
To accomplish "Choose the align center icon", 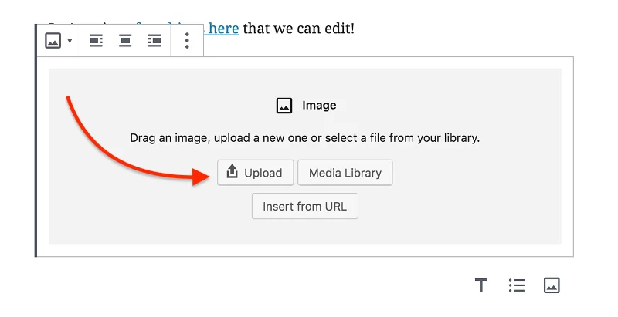I will tap(125, 41).
